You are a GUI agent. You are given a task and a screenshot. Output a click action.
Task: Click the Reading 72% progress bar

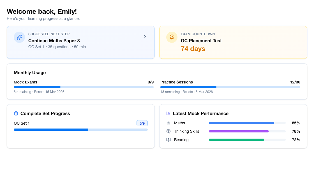tap(247, 140)
